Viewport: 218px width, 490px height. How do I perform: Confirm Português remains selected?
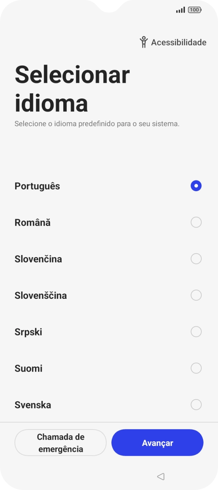click(196, 185)
